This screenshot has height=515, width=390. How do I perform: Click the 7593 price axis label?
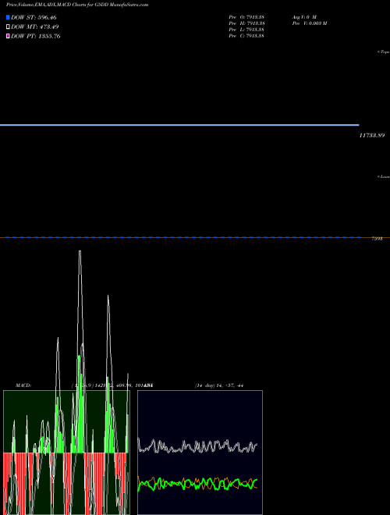tap(377, 239)
